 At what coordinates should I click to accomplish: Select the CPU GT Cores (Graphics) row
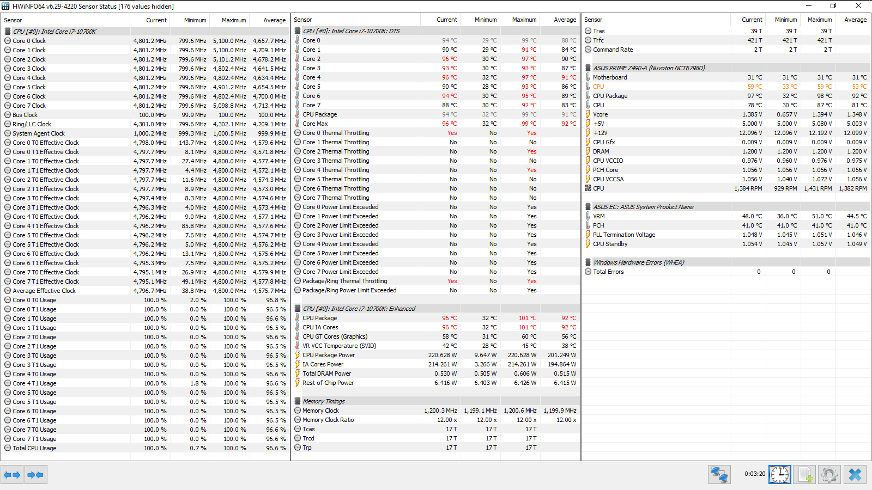436,336
